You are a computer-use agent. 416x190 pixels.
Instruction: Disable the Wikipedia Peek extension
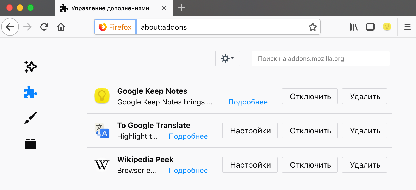[x=310, y=165]
